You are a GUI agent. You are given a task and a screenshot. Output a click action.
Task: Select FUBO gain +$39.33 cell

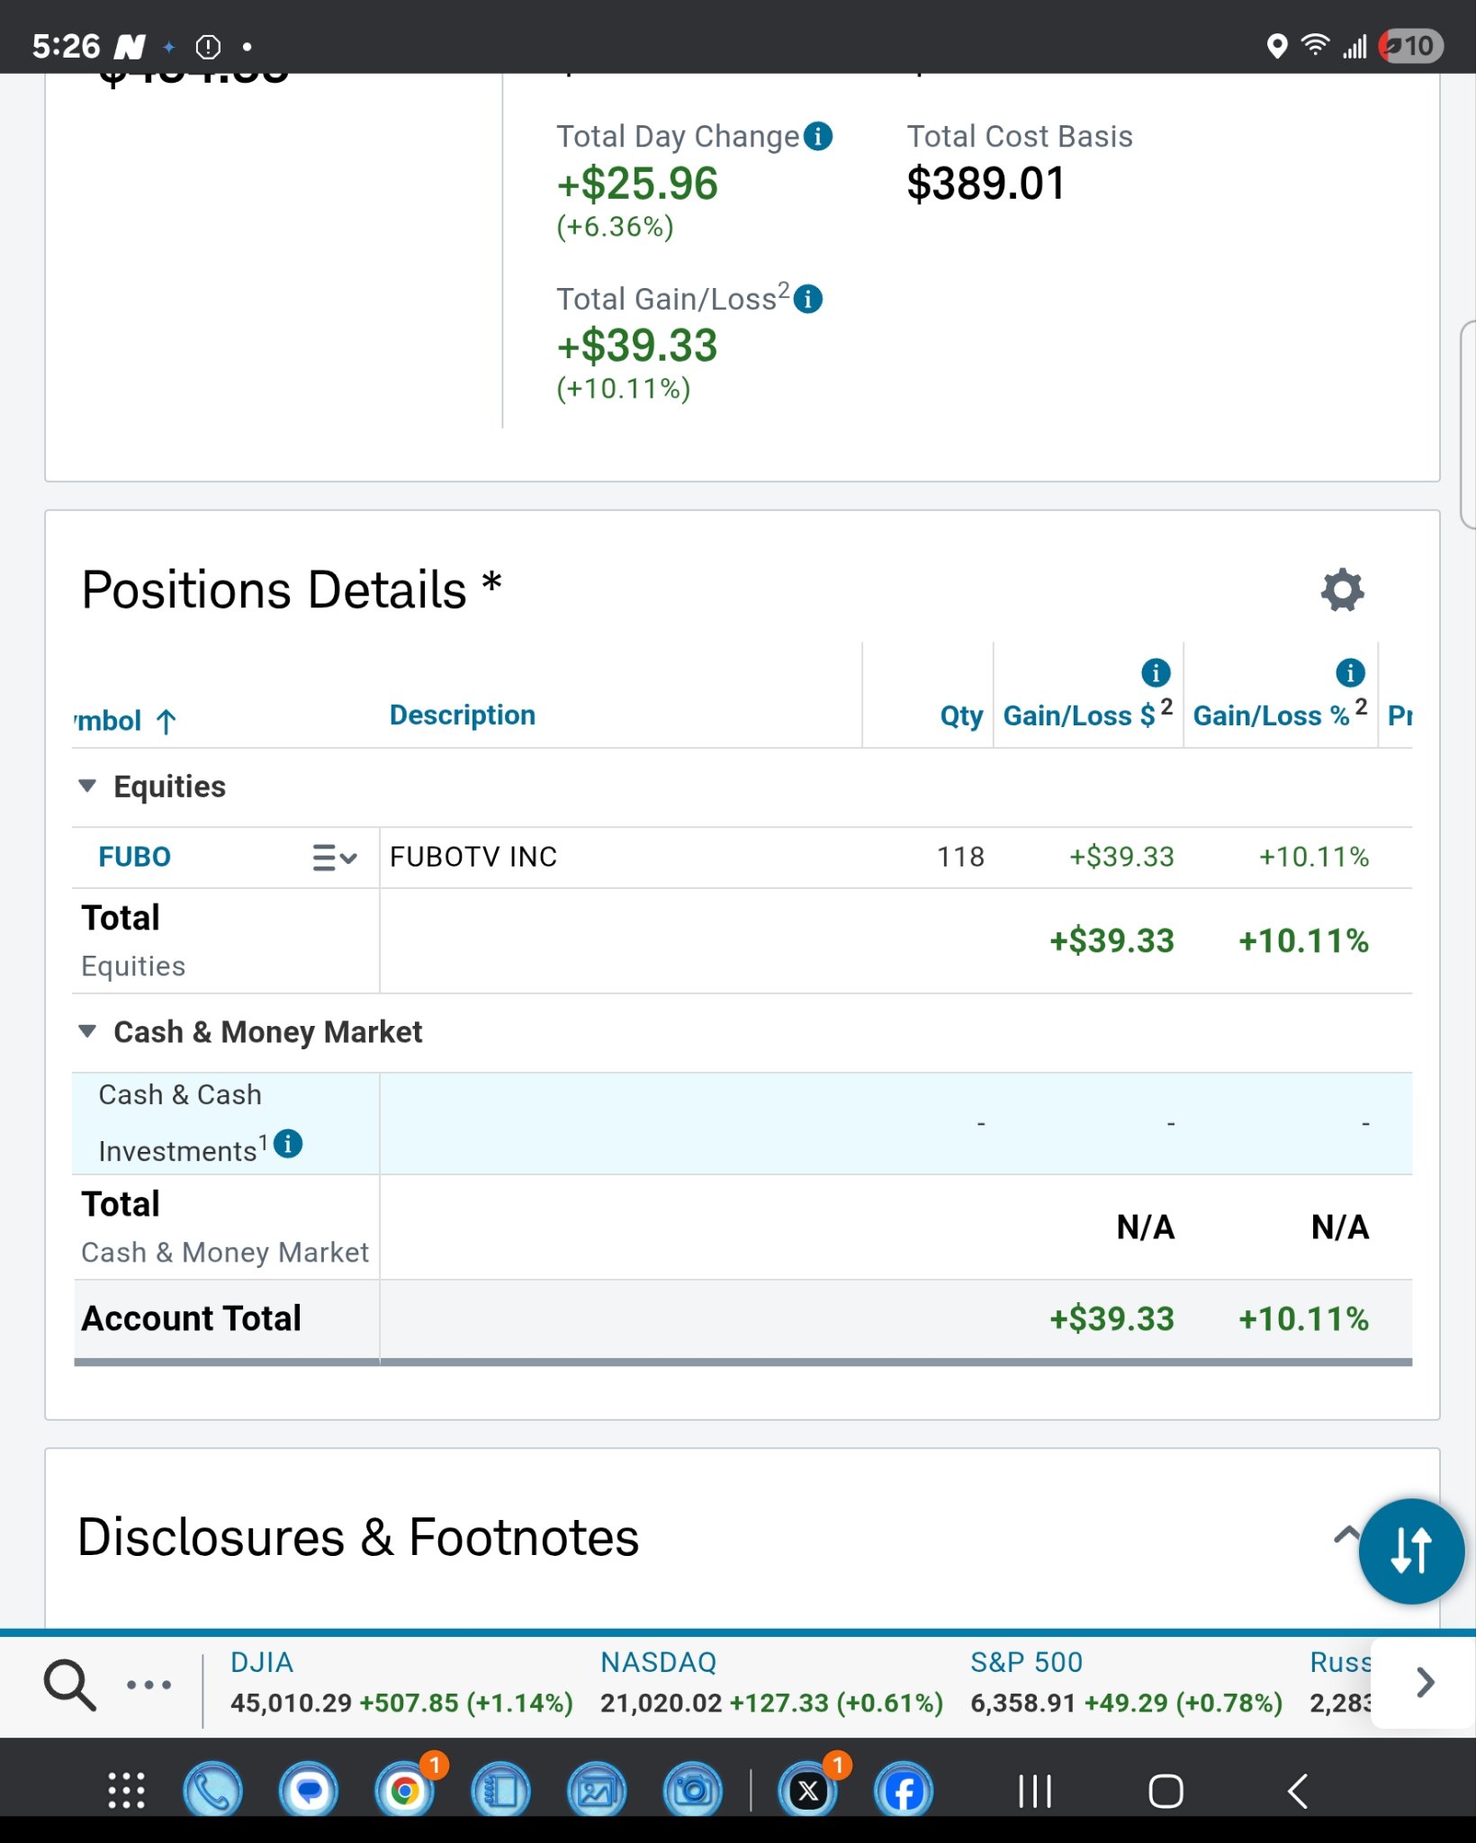[x=1121, y=857]
